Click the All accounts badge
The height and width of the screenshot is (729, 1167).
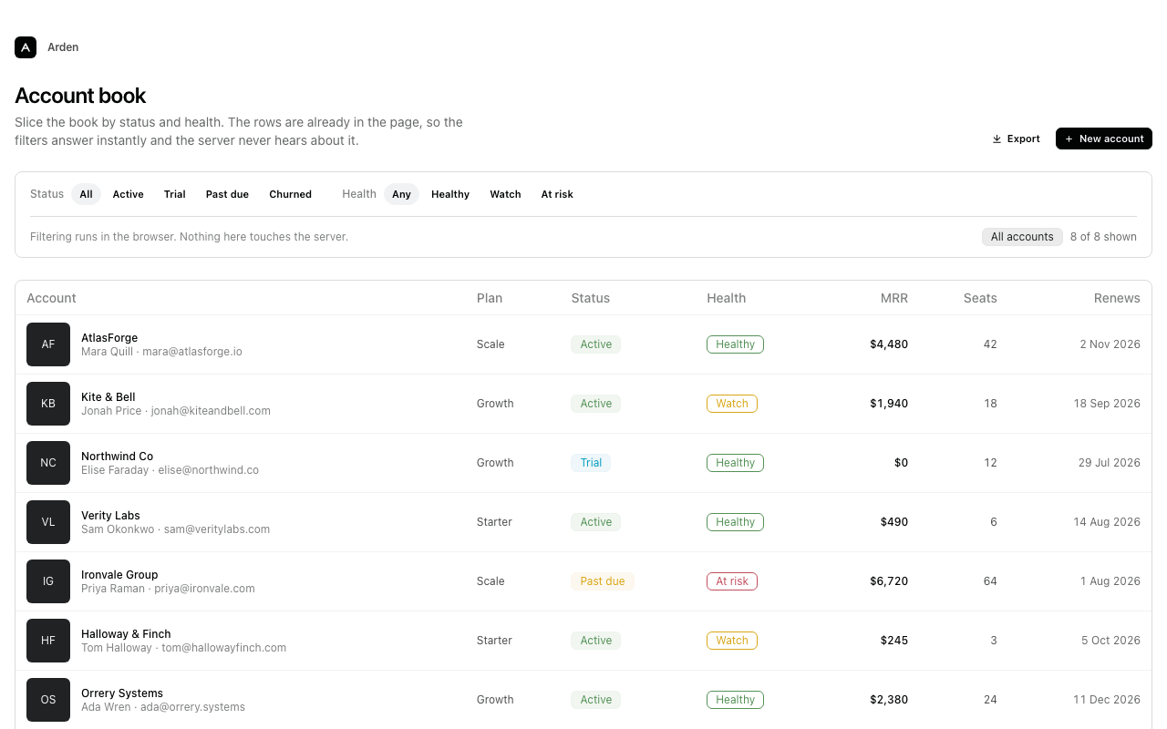(1022, 237)
